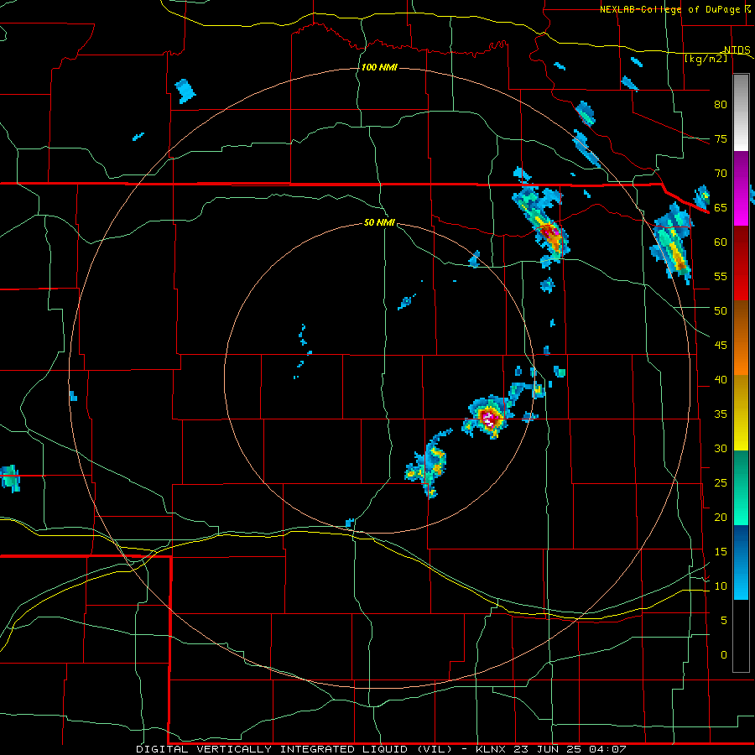Click the 20 value on the color scale
Image resolution: width=755 pixels, height=755 pixels.
click(x=721, y=517)
